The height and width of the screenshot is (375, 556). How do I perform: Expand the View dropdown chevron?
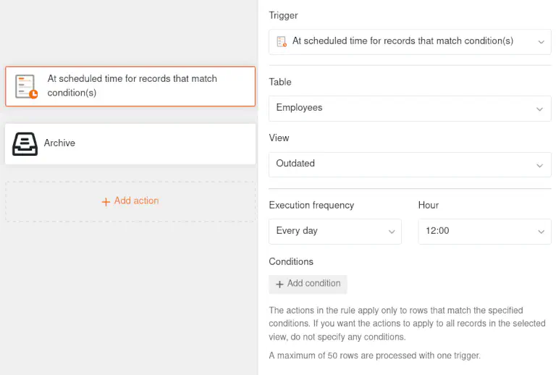(539, 165)
